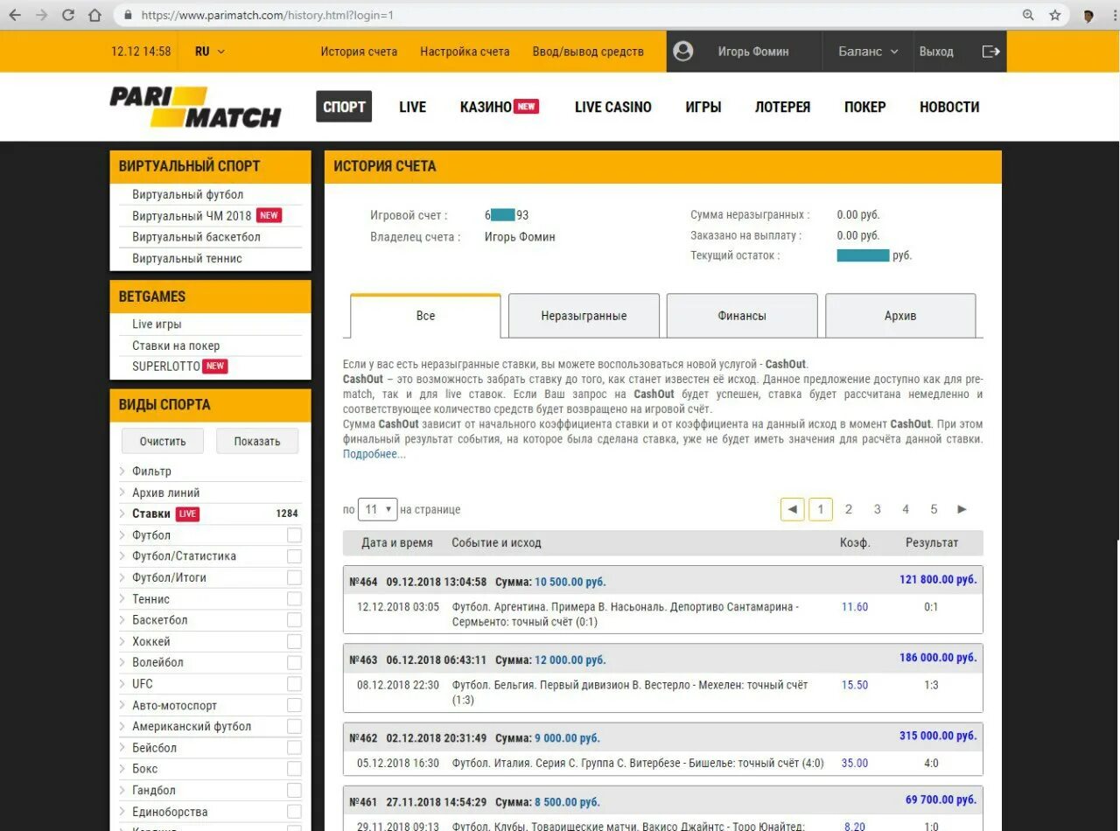1120x831 pixels.
Task: Tick the Теннис checkbox
Action: coord(294,598)
